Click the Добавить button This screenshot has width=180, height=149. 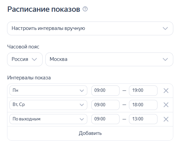(x=90, y=133)
